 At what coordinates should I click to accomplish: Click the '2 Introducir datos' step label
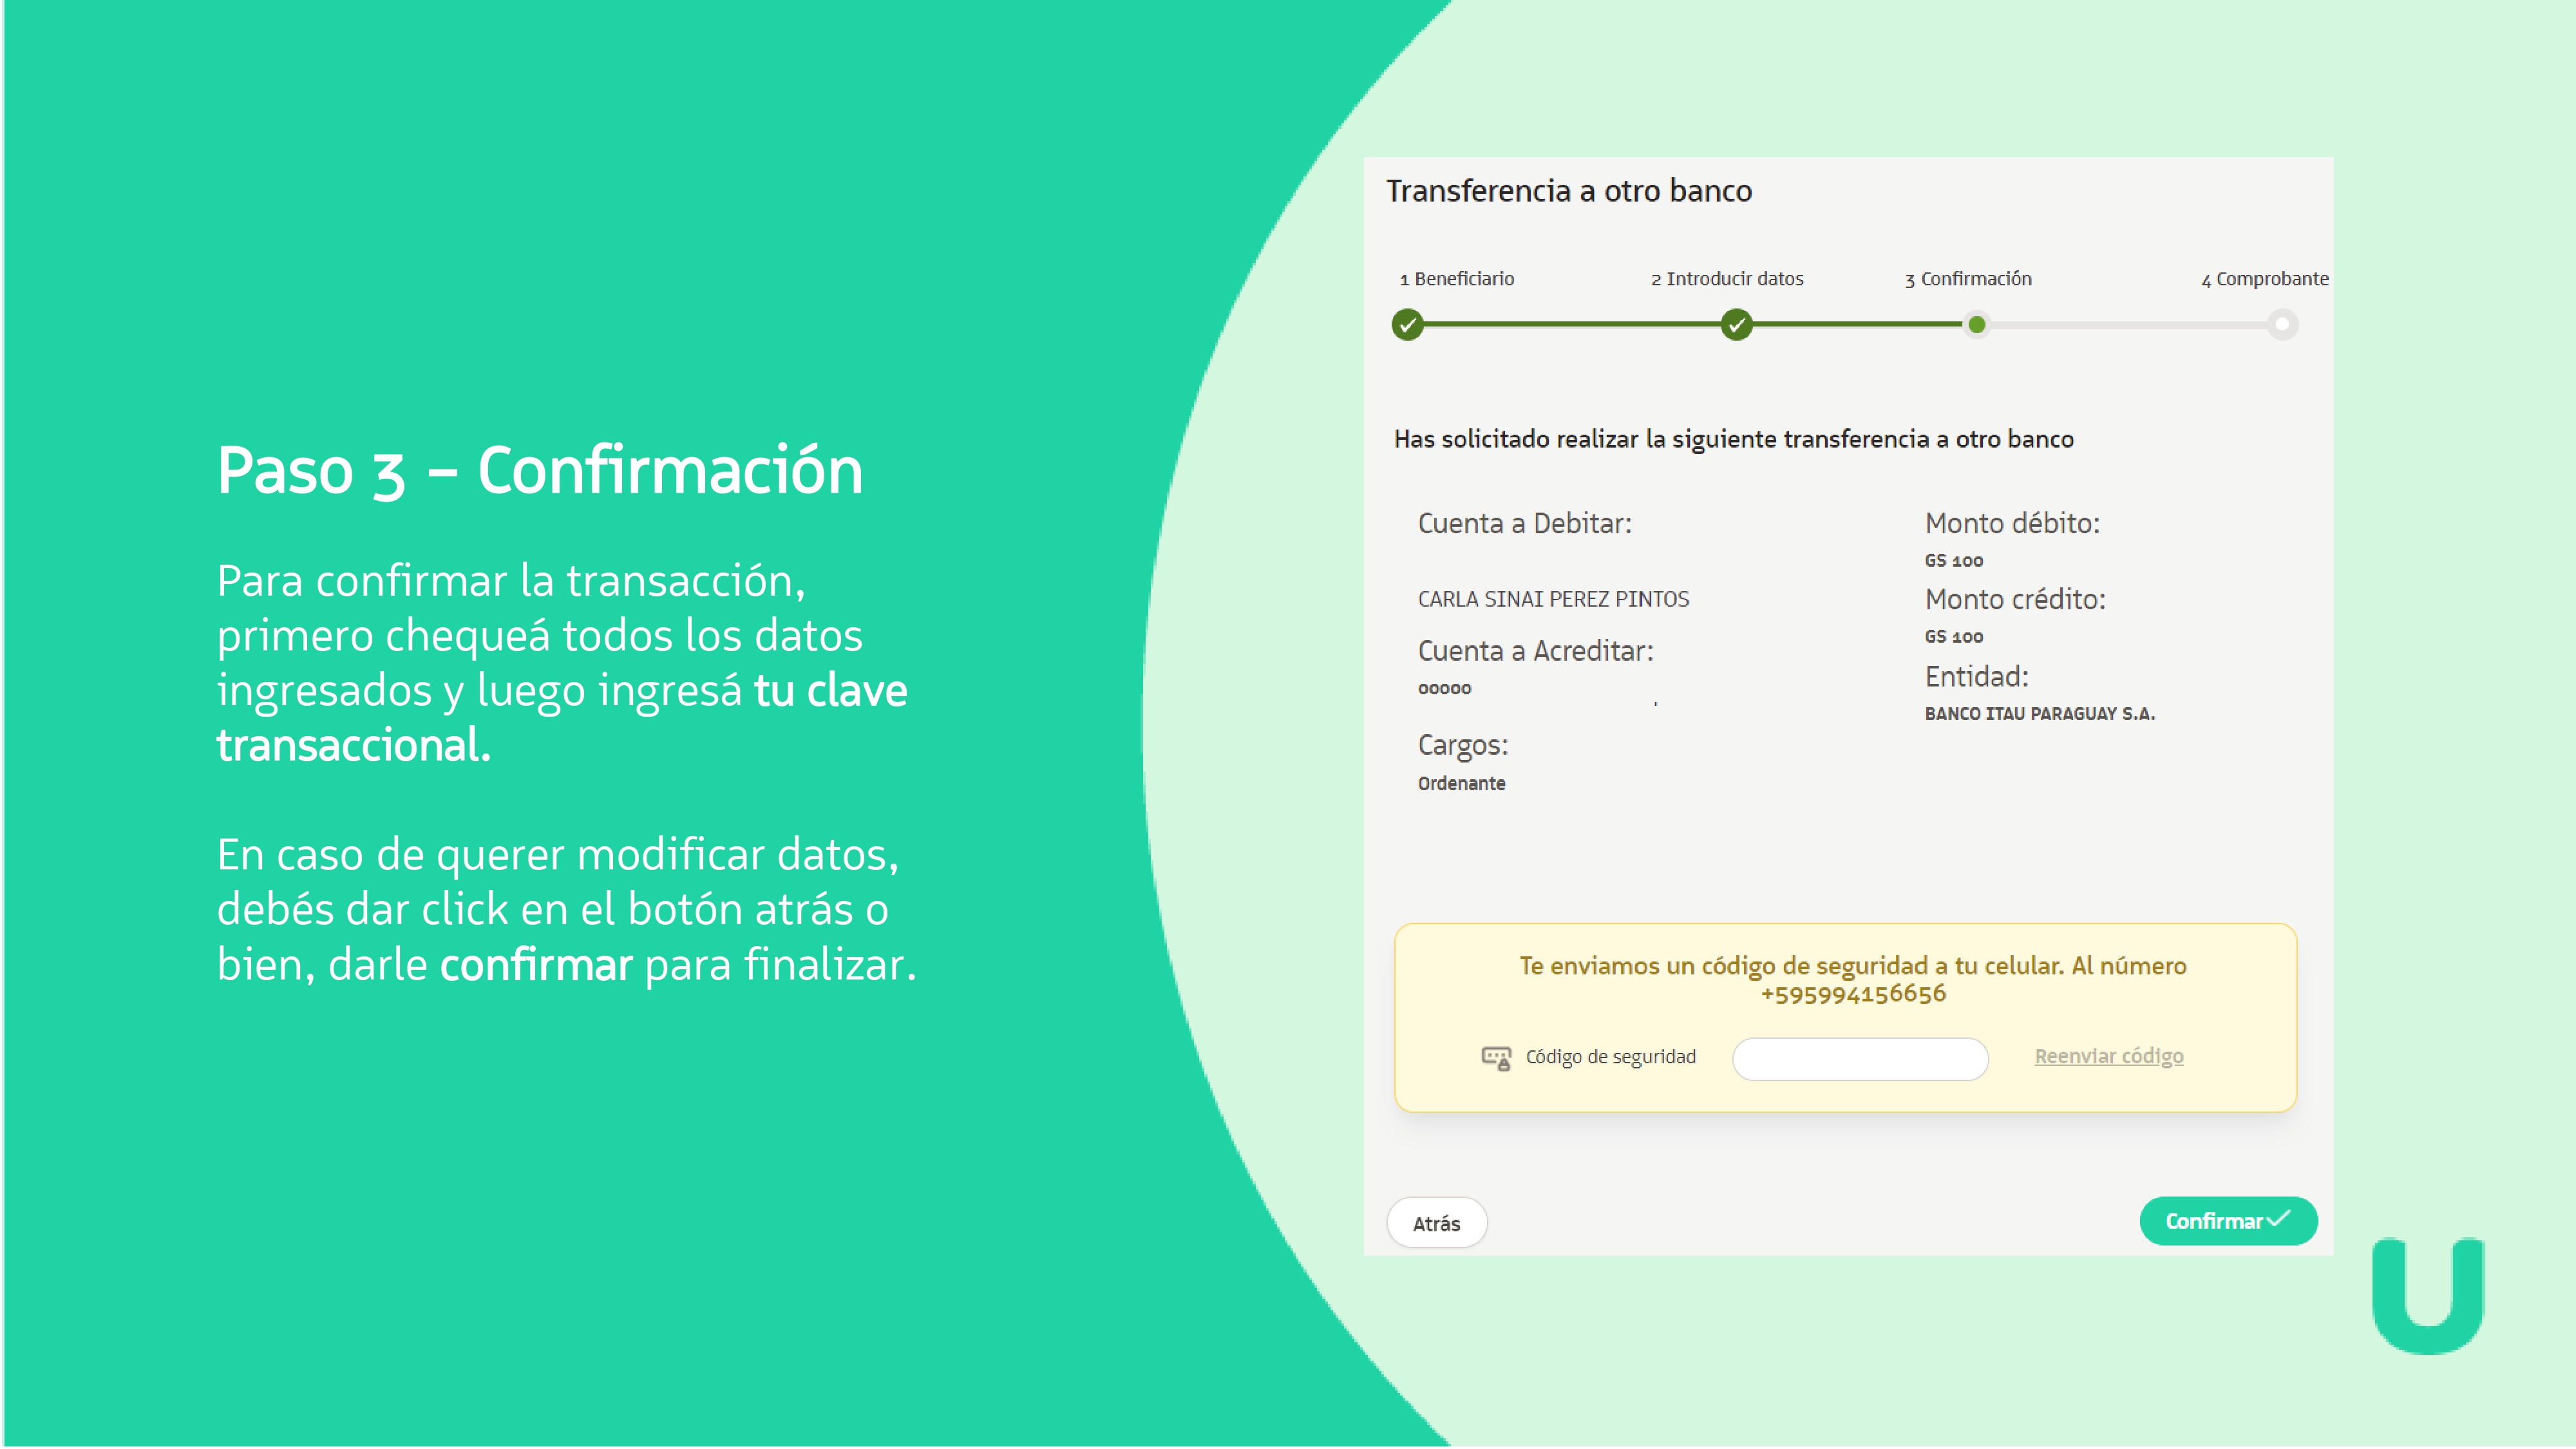1727,279
